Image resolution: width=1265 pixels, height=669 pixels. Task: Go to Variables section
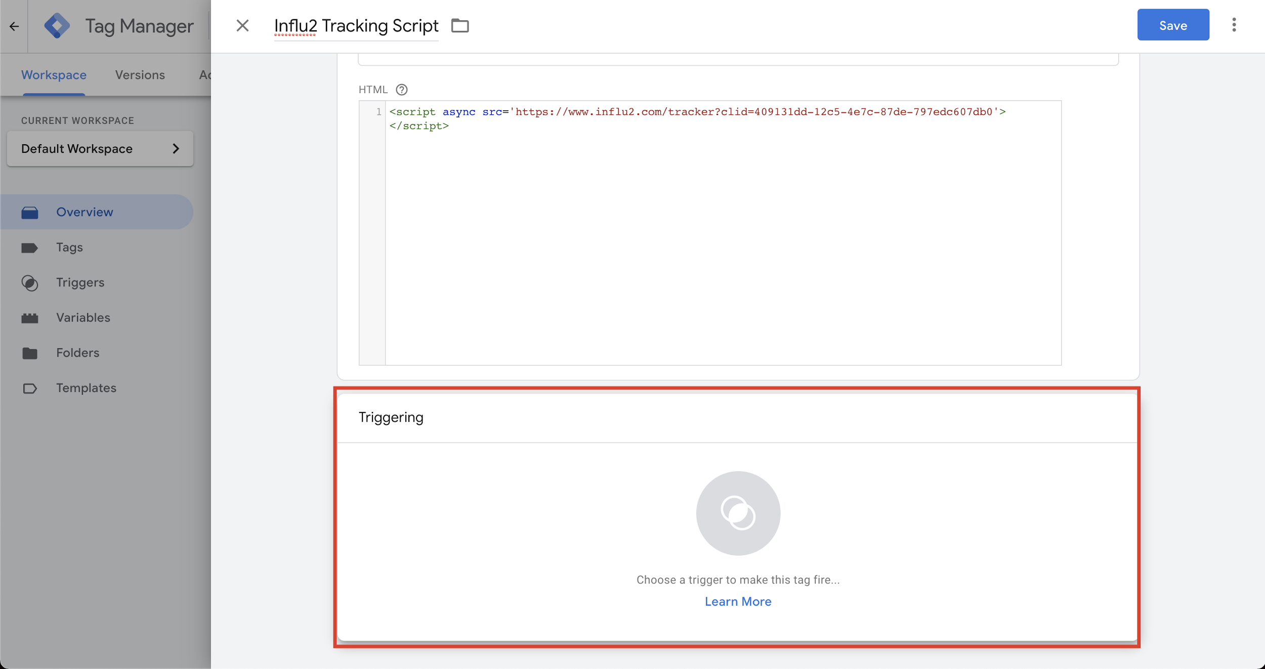point(83,318)
